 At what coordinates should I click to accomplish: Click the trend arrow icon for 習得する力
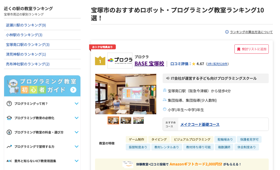coord(9,146)
